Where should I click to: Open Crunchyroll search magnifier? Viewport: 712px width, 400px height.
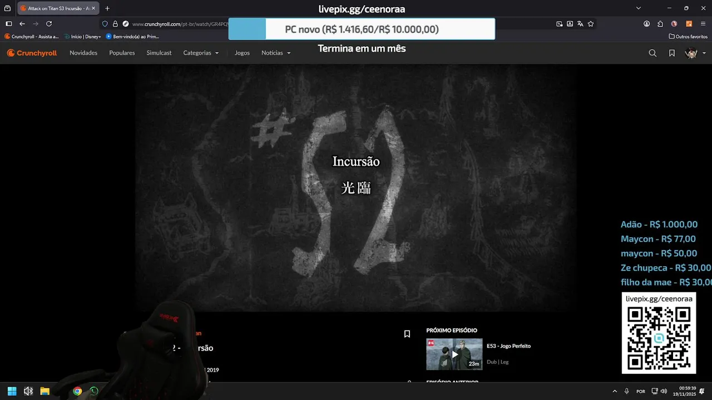[x=652, y=53]
